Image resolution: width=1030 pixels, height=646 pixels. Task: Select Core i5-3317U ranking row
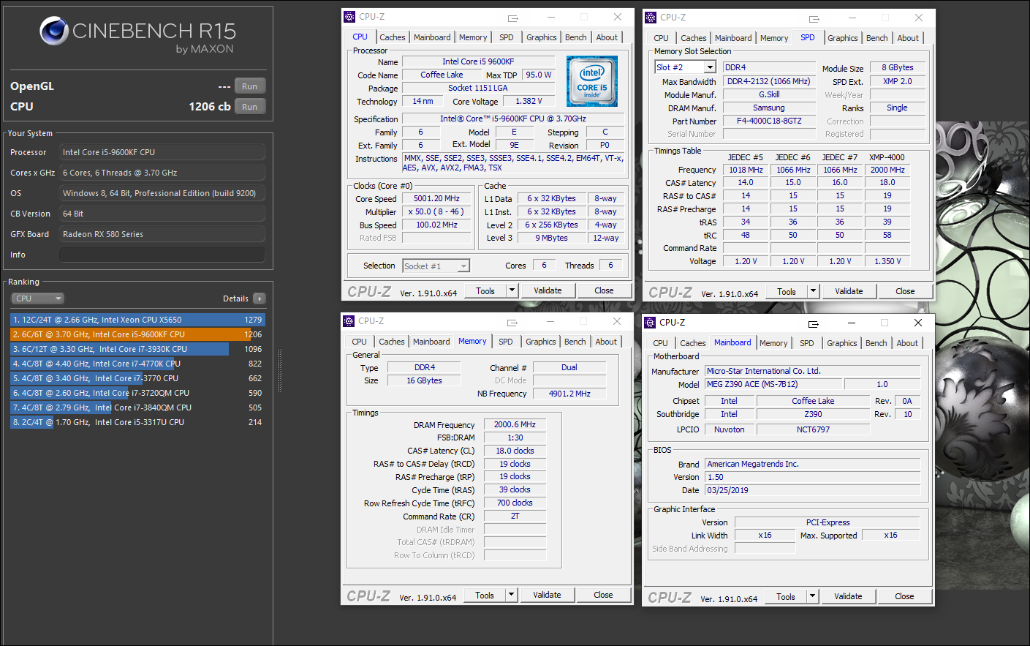[x=137, y=422]
